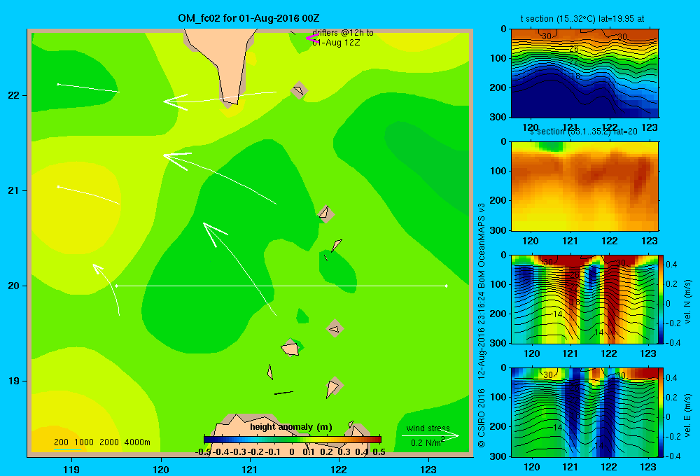
Task: Click the 'height anomaly (m)' label
Action: tap(291, 427)
